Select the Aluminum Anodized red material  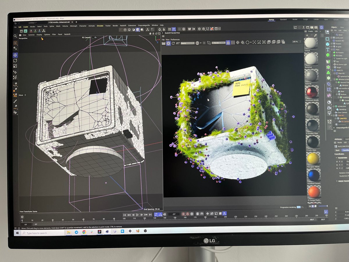tap(312, 93)
